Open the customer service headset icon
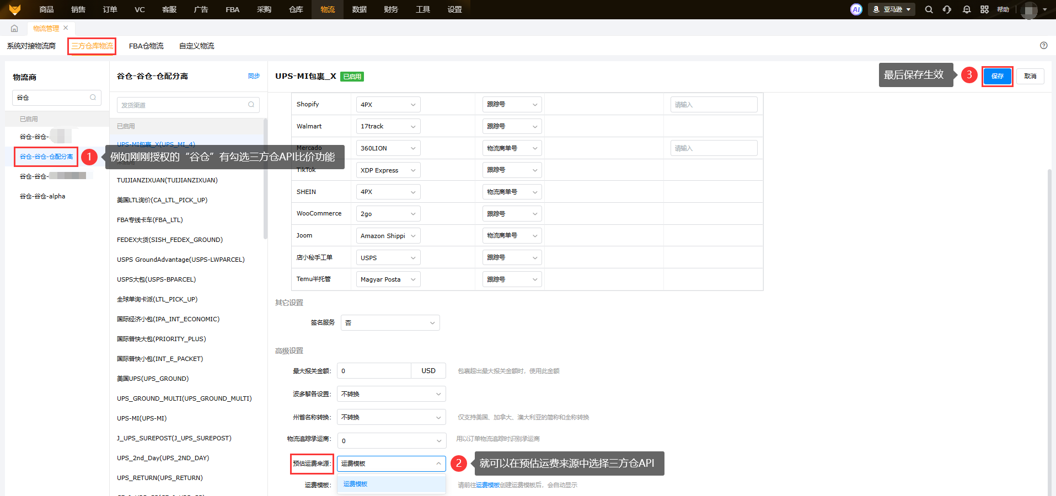Image resolution: width=1056 pixels, height=496 pixels. pyautogui.click(x=947, y=9)
